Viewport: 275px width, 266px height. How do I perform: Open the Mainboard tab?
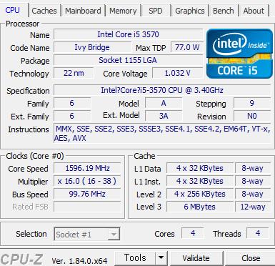point(83,11)
